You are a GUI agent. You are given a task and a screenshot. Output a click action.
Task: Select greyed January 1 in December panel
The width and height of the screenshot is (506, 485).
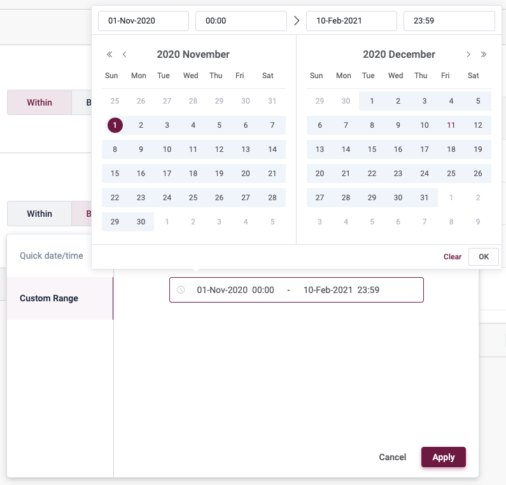[x=451, y=198]
